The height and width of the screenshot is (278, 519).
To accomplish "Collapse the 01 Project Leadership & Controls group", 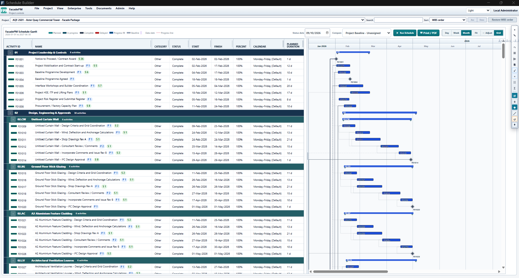I will [10, 53].
